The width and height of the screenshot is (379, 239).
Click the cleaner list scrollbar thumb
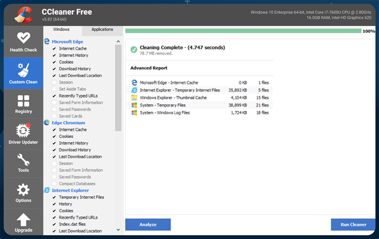(118, 88)
